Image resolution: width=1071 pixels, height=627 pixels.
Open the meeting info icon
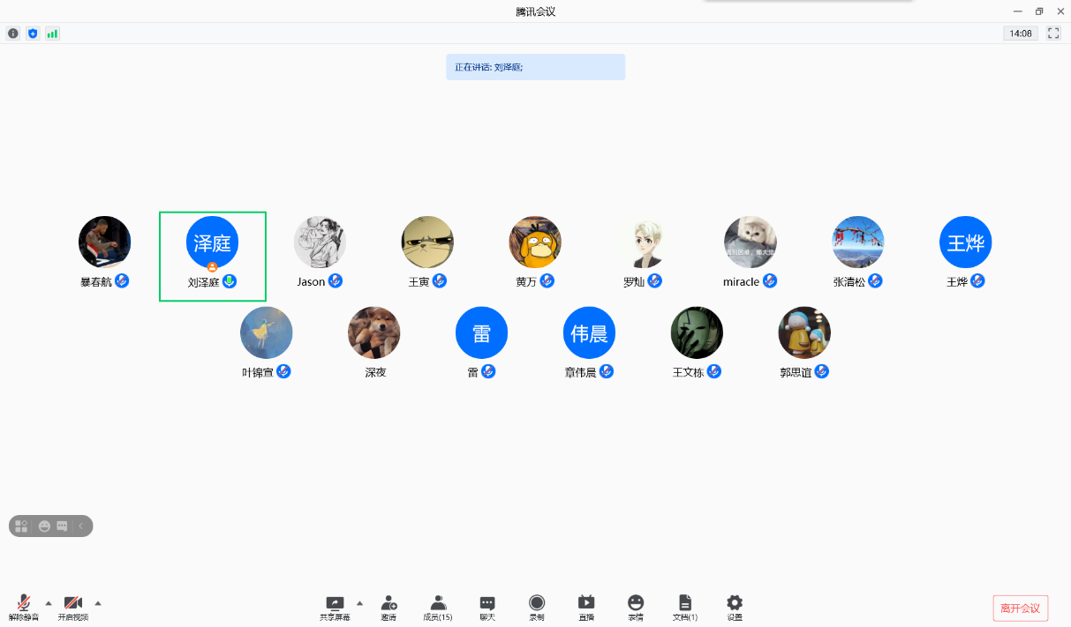tap(13, 34)
